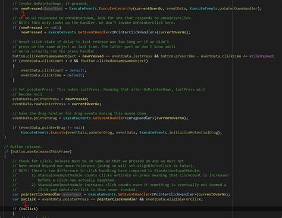Screen dimensions: 282x218
Task: Click comment line mentioning StandaloneInputModule counts clicks
Action: (x=120, y=175)
